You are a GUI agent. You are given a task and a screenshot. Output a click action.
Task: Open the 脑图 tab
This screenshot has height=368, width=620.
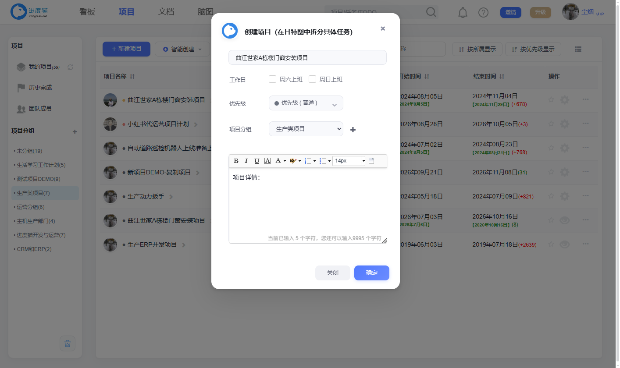point(206,12)
